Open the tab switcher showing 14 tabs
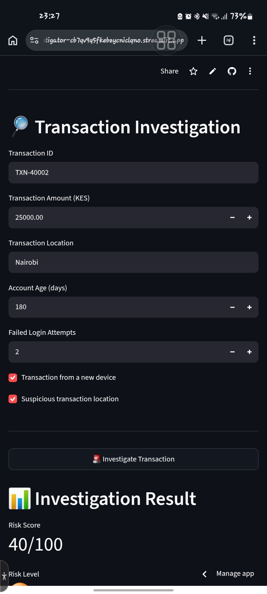Image resolution: width=267 pixels, height=594 pixels. click(x=228, y=40)
